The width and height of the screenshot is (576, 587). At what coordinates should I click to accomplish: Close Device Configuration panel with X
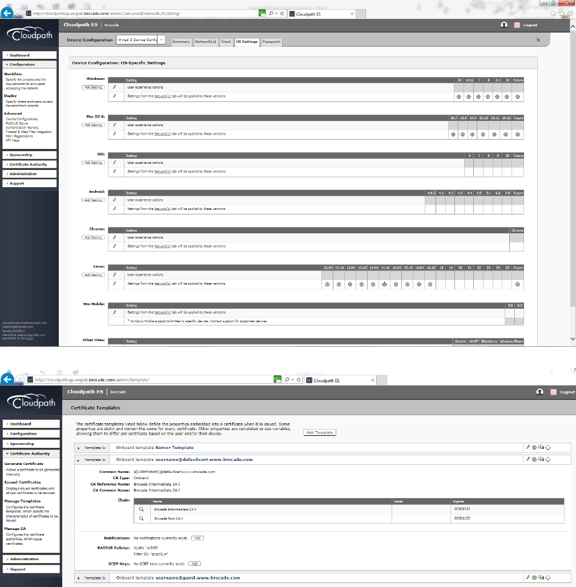tap(538, 40)
